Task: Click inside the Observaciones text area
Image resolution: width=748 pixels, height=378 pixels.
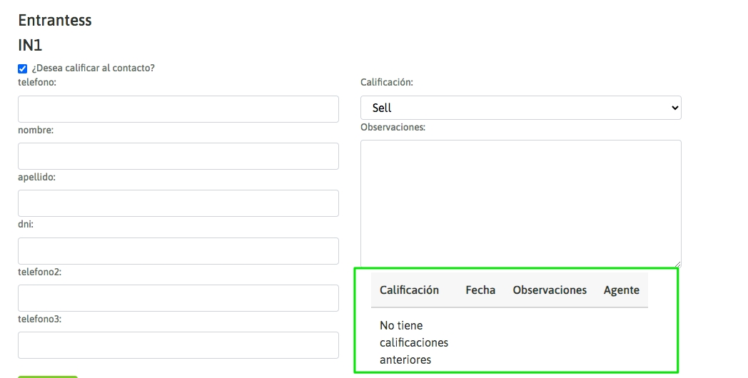Action: tap(520, 203)
